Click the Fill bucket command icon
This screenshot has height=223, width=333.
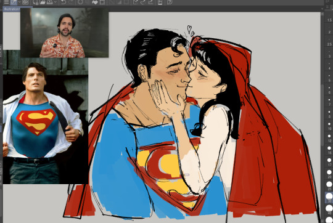[x=95, y=2]
